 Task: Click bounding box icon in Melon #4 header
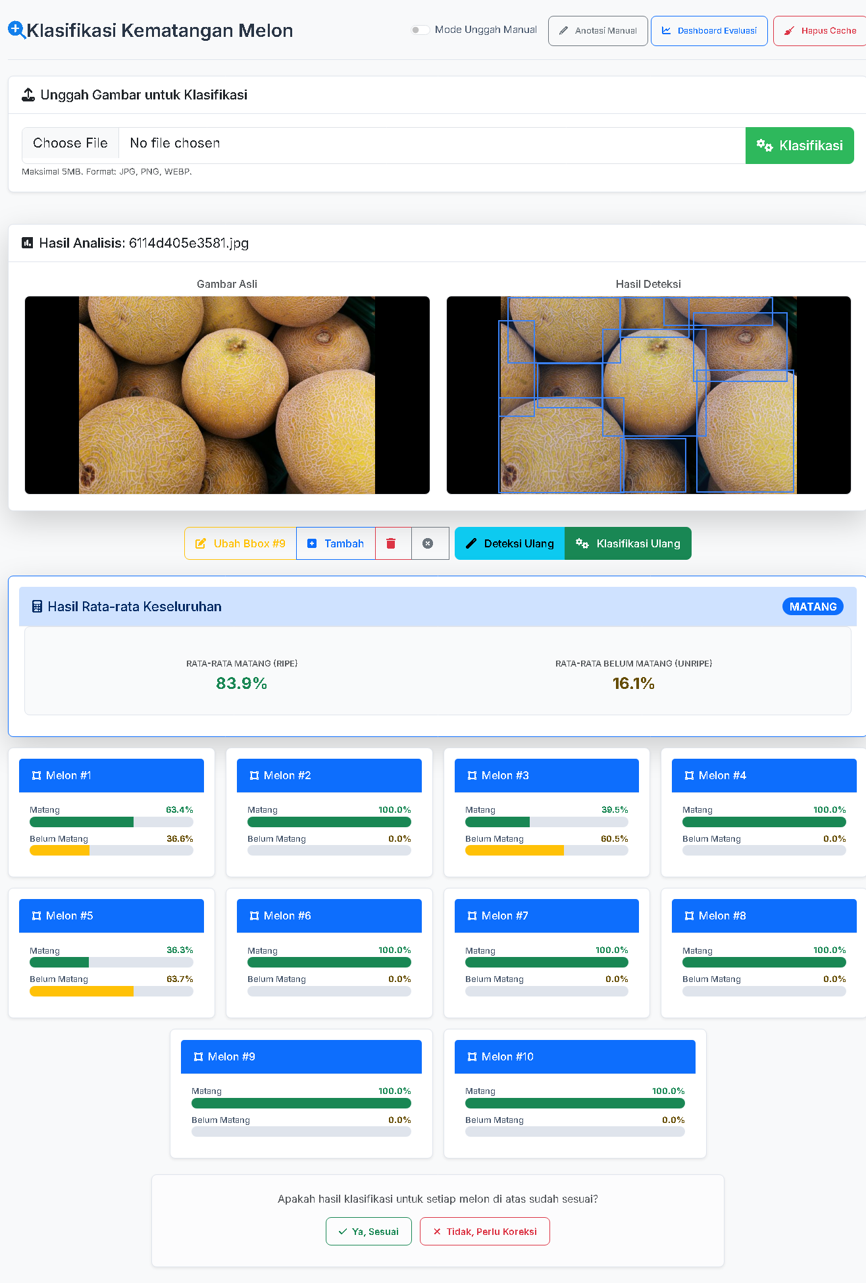689,776
